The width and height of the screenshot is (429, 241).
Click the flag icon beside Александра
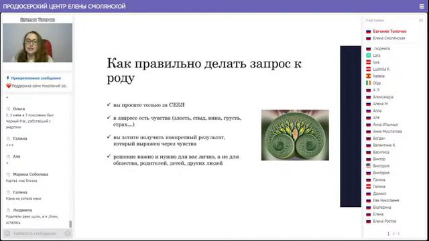369,97
